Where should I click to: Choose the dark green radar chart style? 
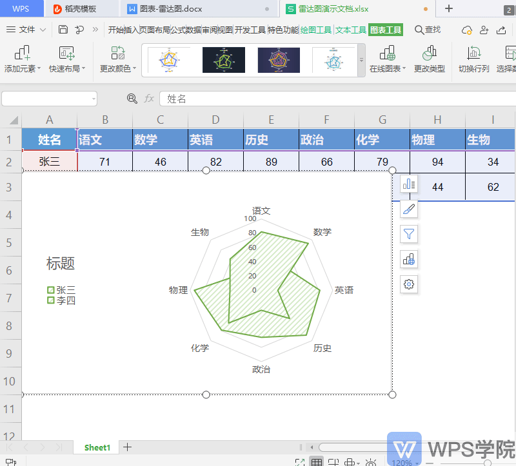point(224,60)
